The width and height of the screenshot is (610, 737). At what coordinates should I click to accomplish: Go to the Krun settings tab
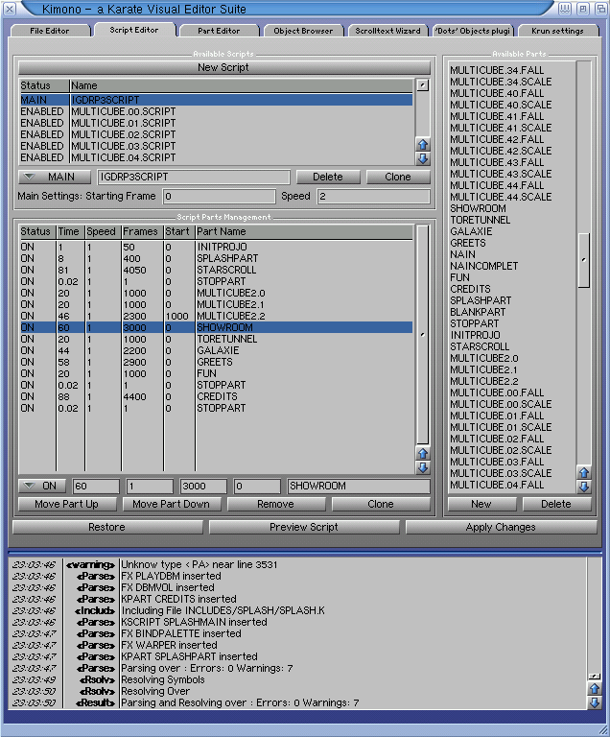pyautogui.click(x=557, y=31)
